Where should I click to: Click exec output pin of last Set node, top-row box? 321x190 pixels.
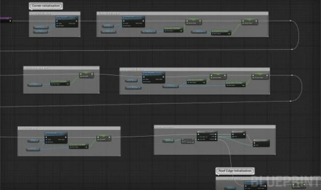(x=256, y=21)
